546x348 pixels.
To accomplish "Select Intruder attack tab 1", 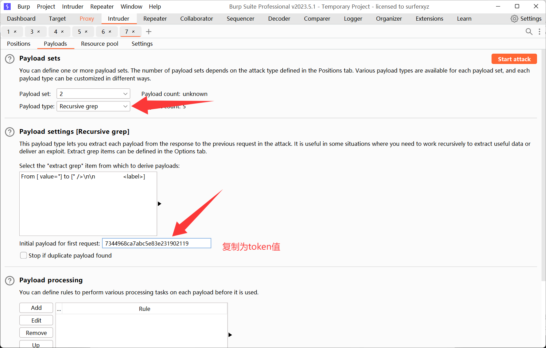I will pos(9,32).
